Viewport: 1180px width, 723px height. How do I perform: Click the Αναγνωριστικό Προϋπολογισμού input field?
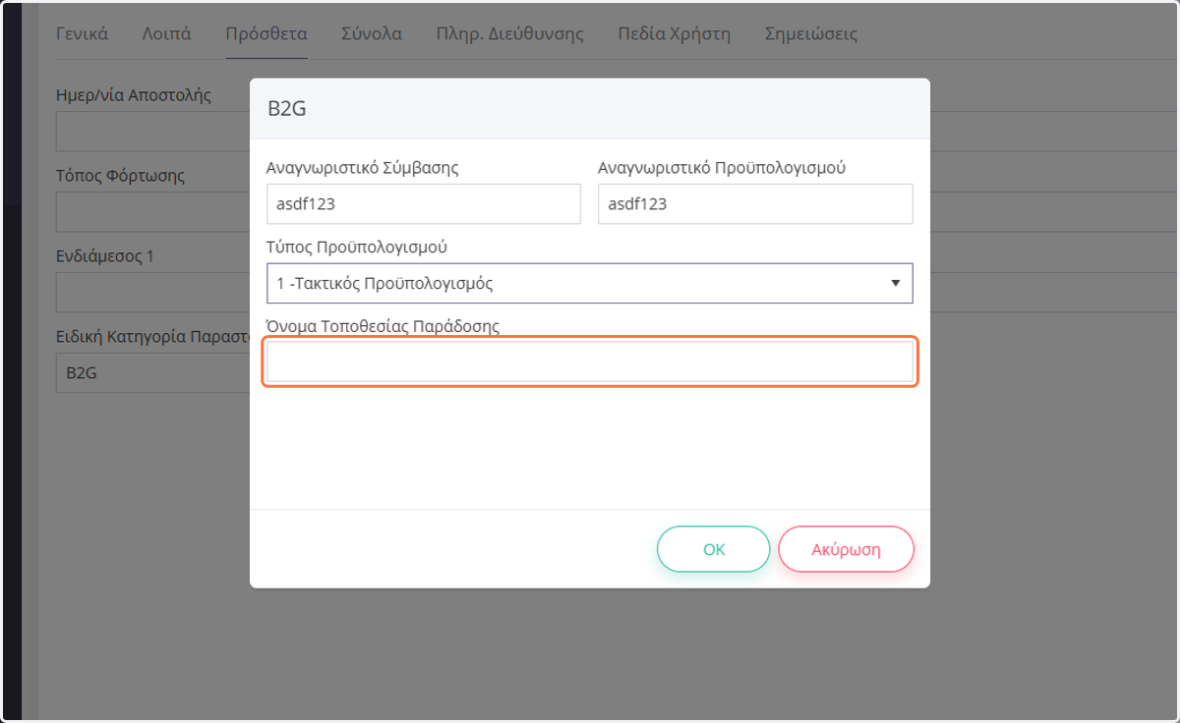[755, 204]
